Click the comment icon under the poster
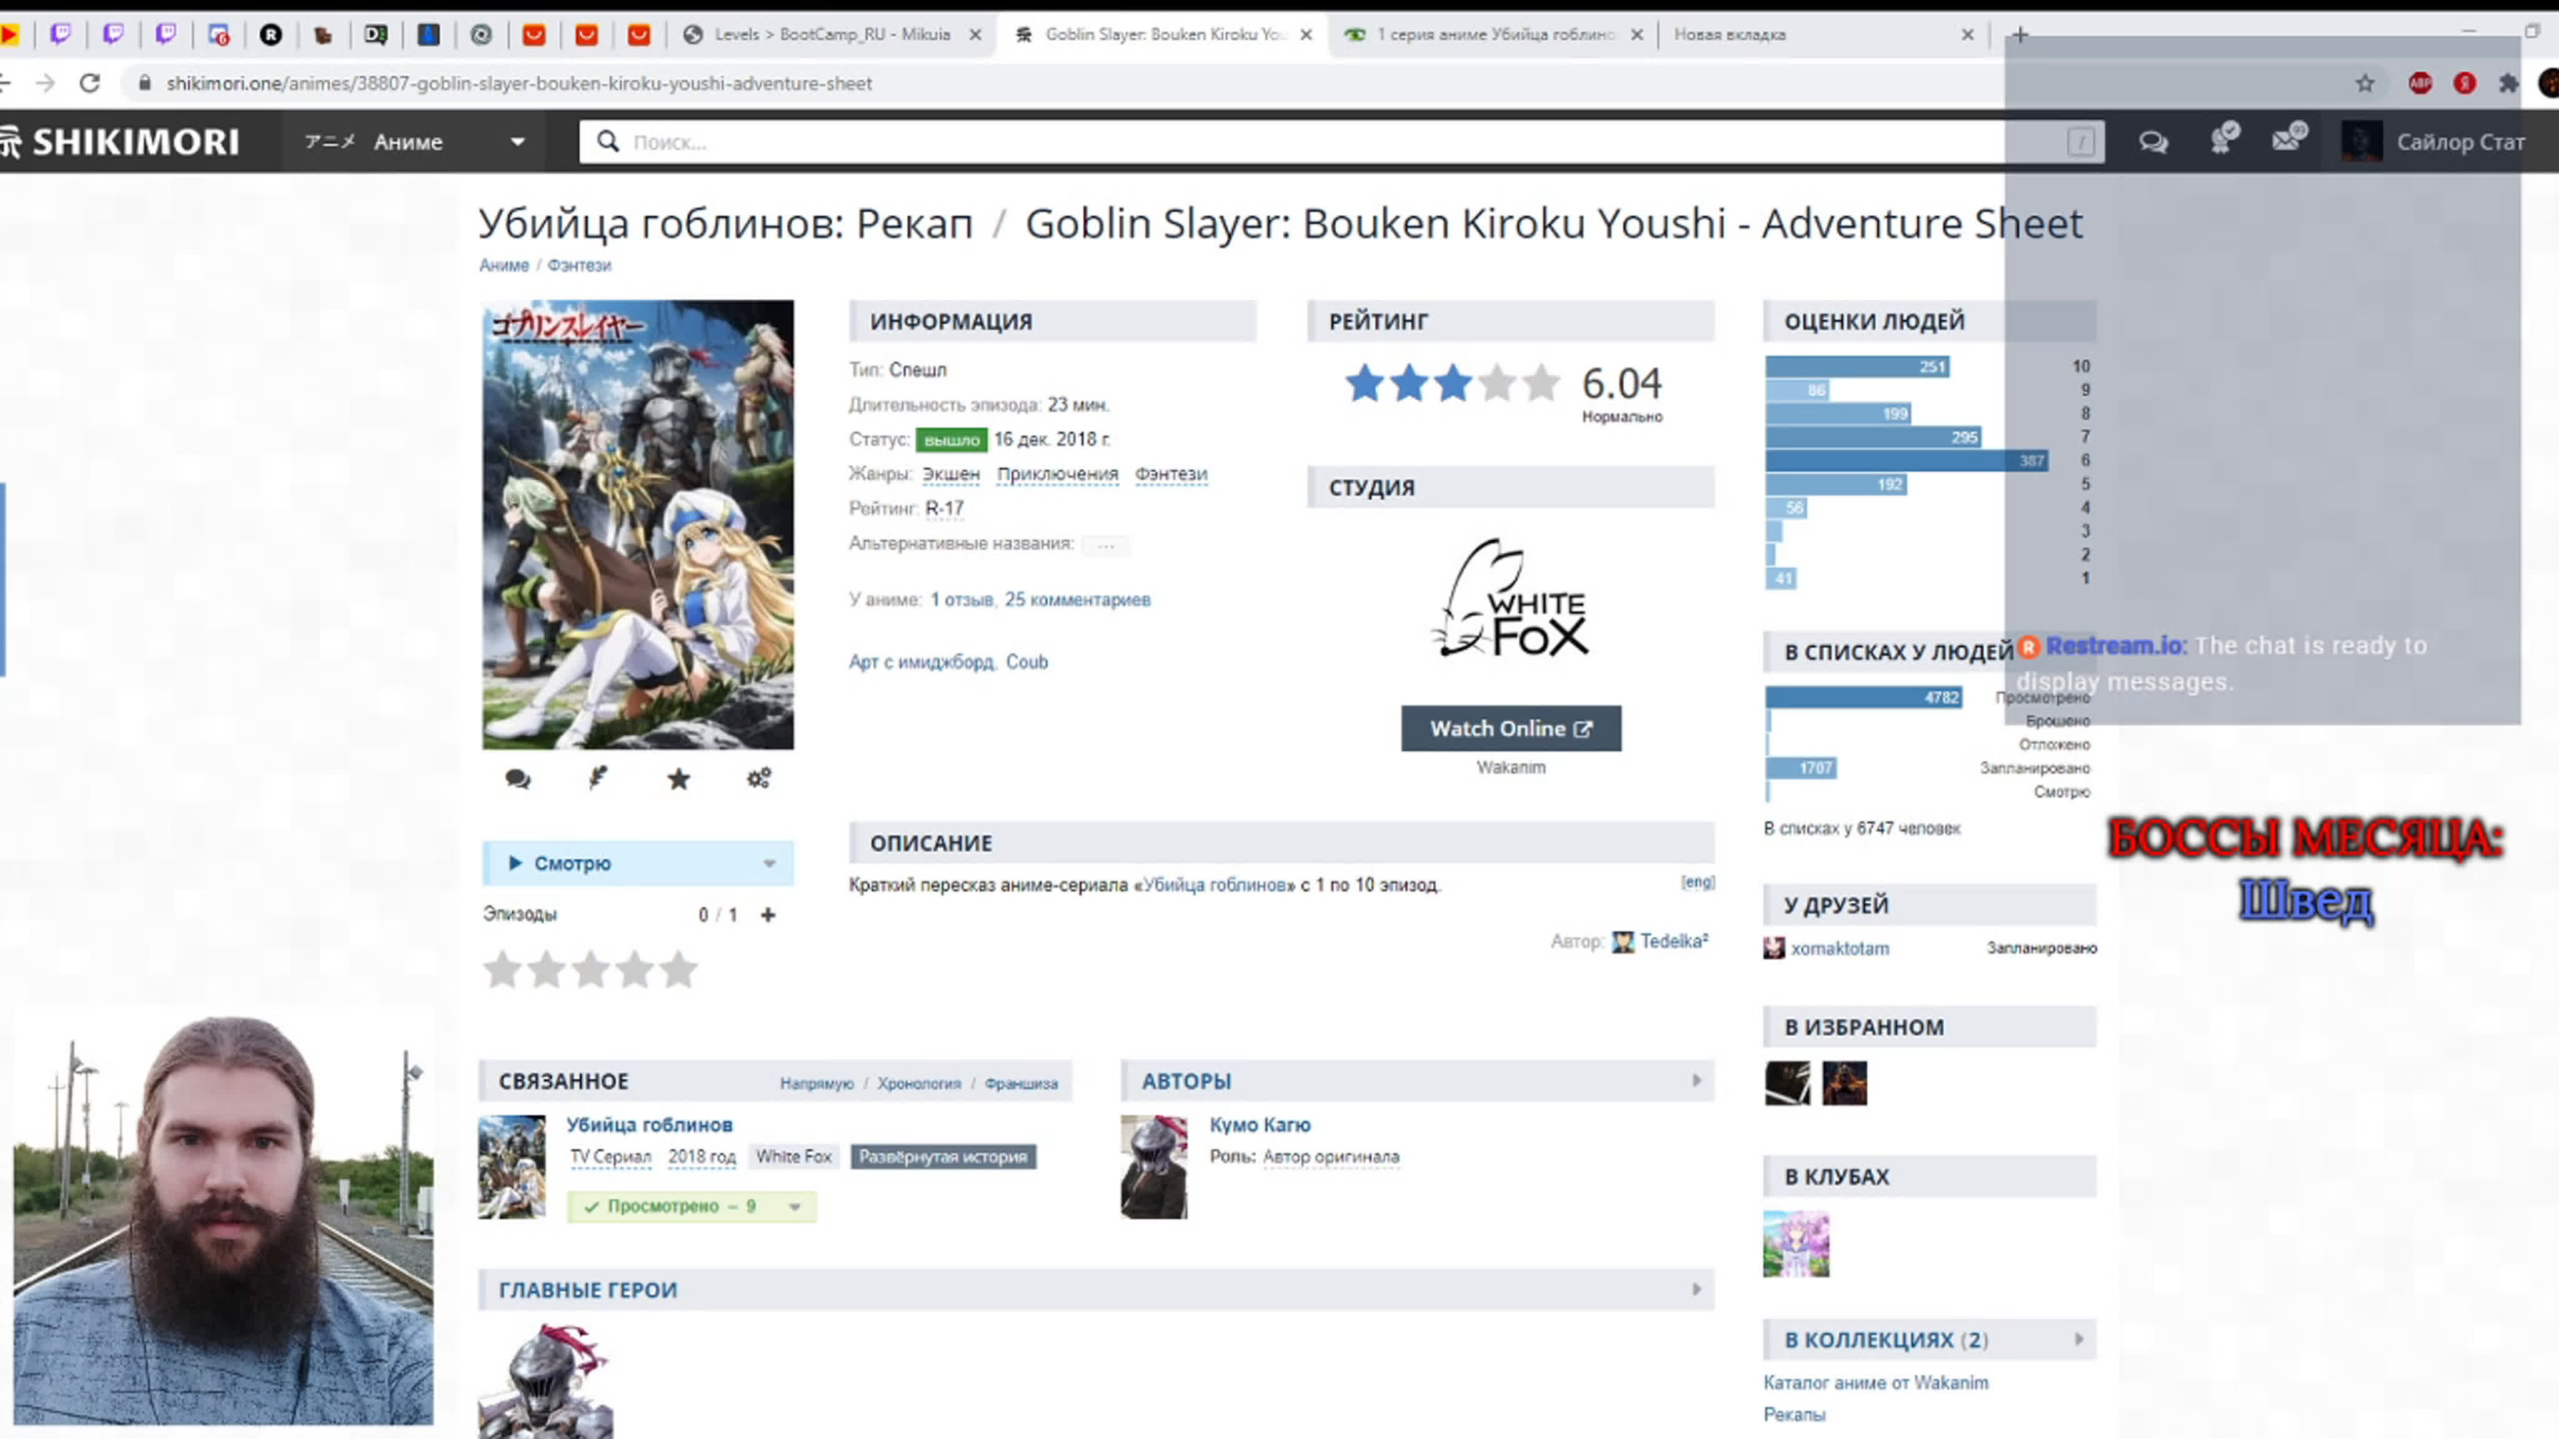2559x1439 pixels. tap(517, 779)
